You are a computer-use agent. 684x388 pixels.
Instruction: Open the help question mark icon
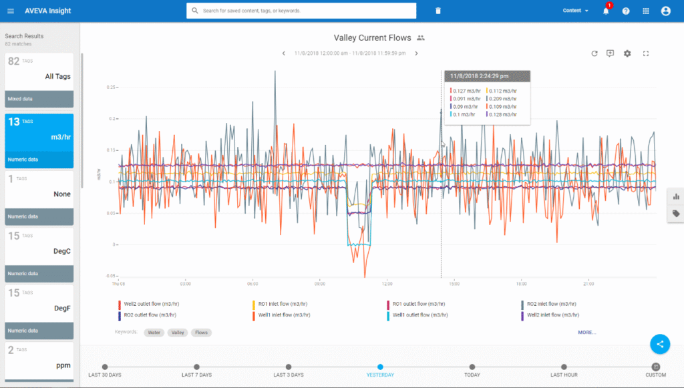click(626, 11)
